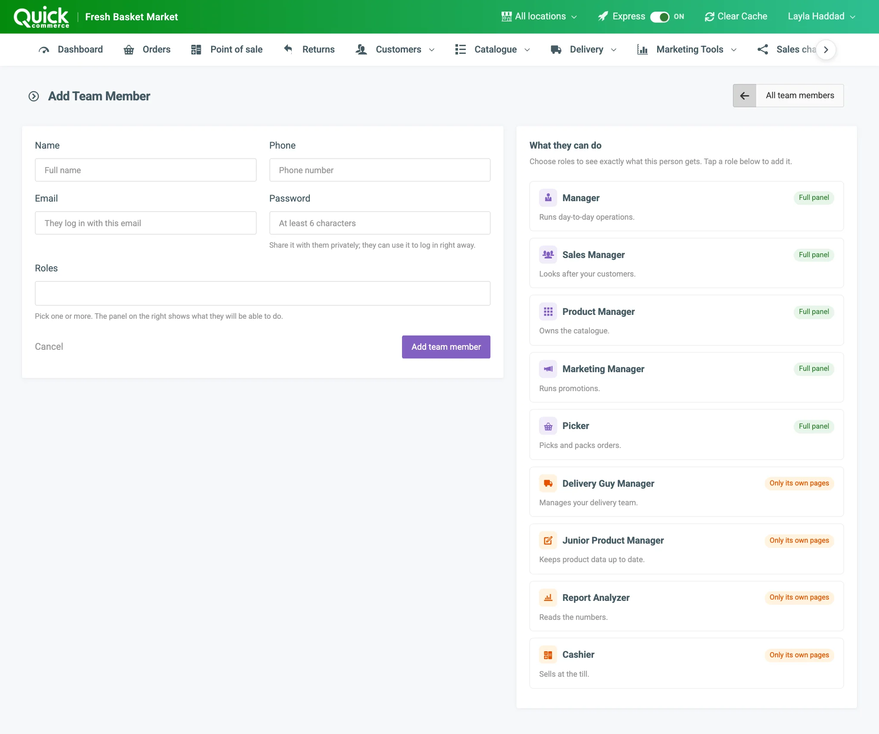Viewport: 879px width, 734px height.
Task: Click the Quick commerce logo
Action: [41, 17]
